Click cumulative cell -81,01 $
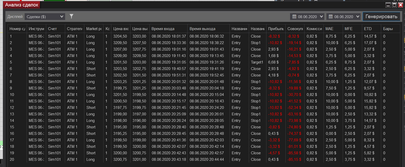 click(x=294, y=147)
